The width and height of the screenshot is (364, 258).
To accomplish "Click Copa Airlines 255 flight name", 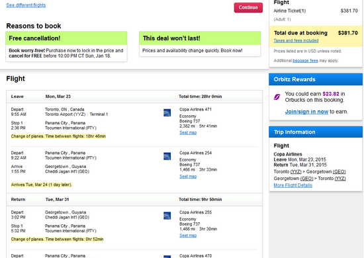I will point(195,212).
